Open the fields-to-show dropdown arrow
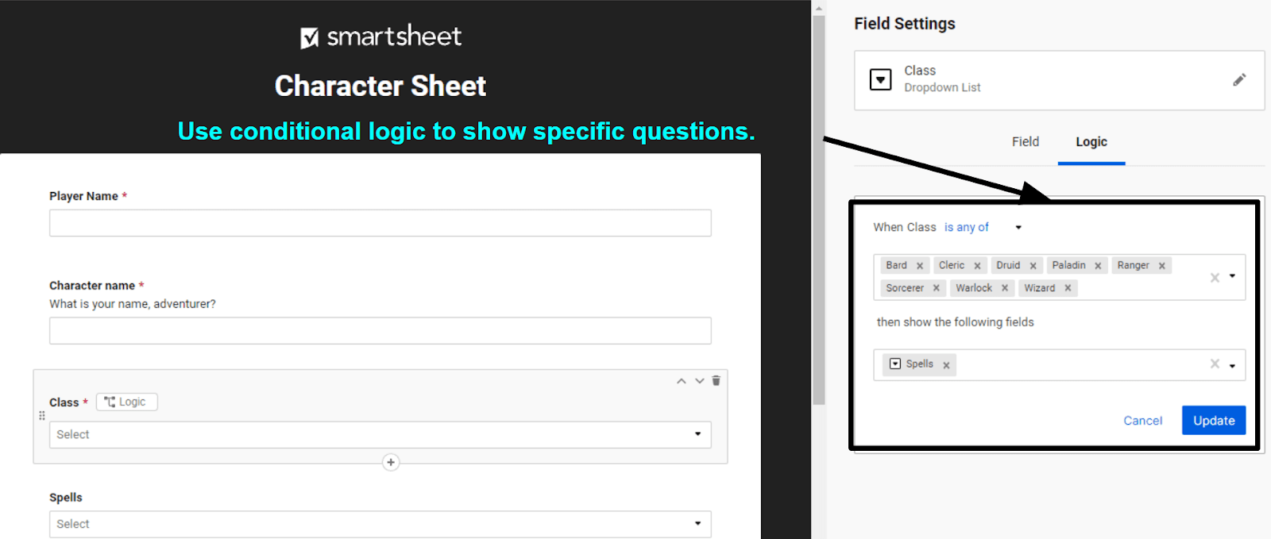The height and width of the screenshot is (539, 1271). [1232, 366]
